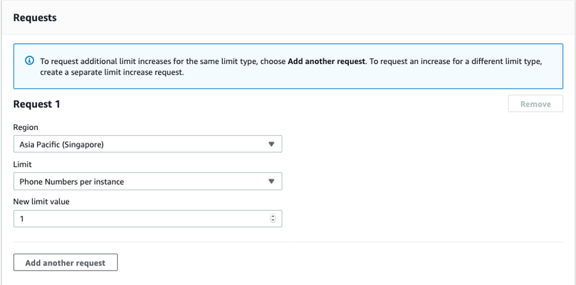Click the Remove button for Request 1
576x285 pixels.
pyautogui.click(x=535, y=104)
